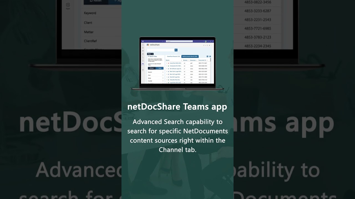
Task: Click the netDocShare search input field
Action: (161, 50)
